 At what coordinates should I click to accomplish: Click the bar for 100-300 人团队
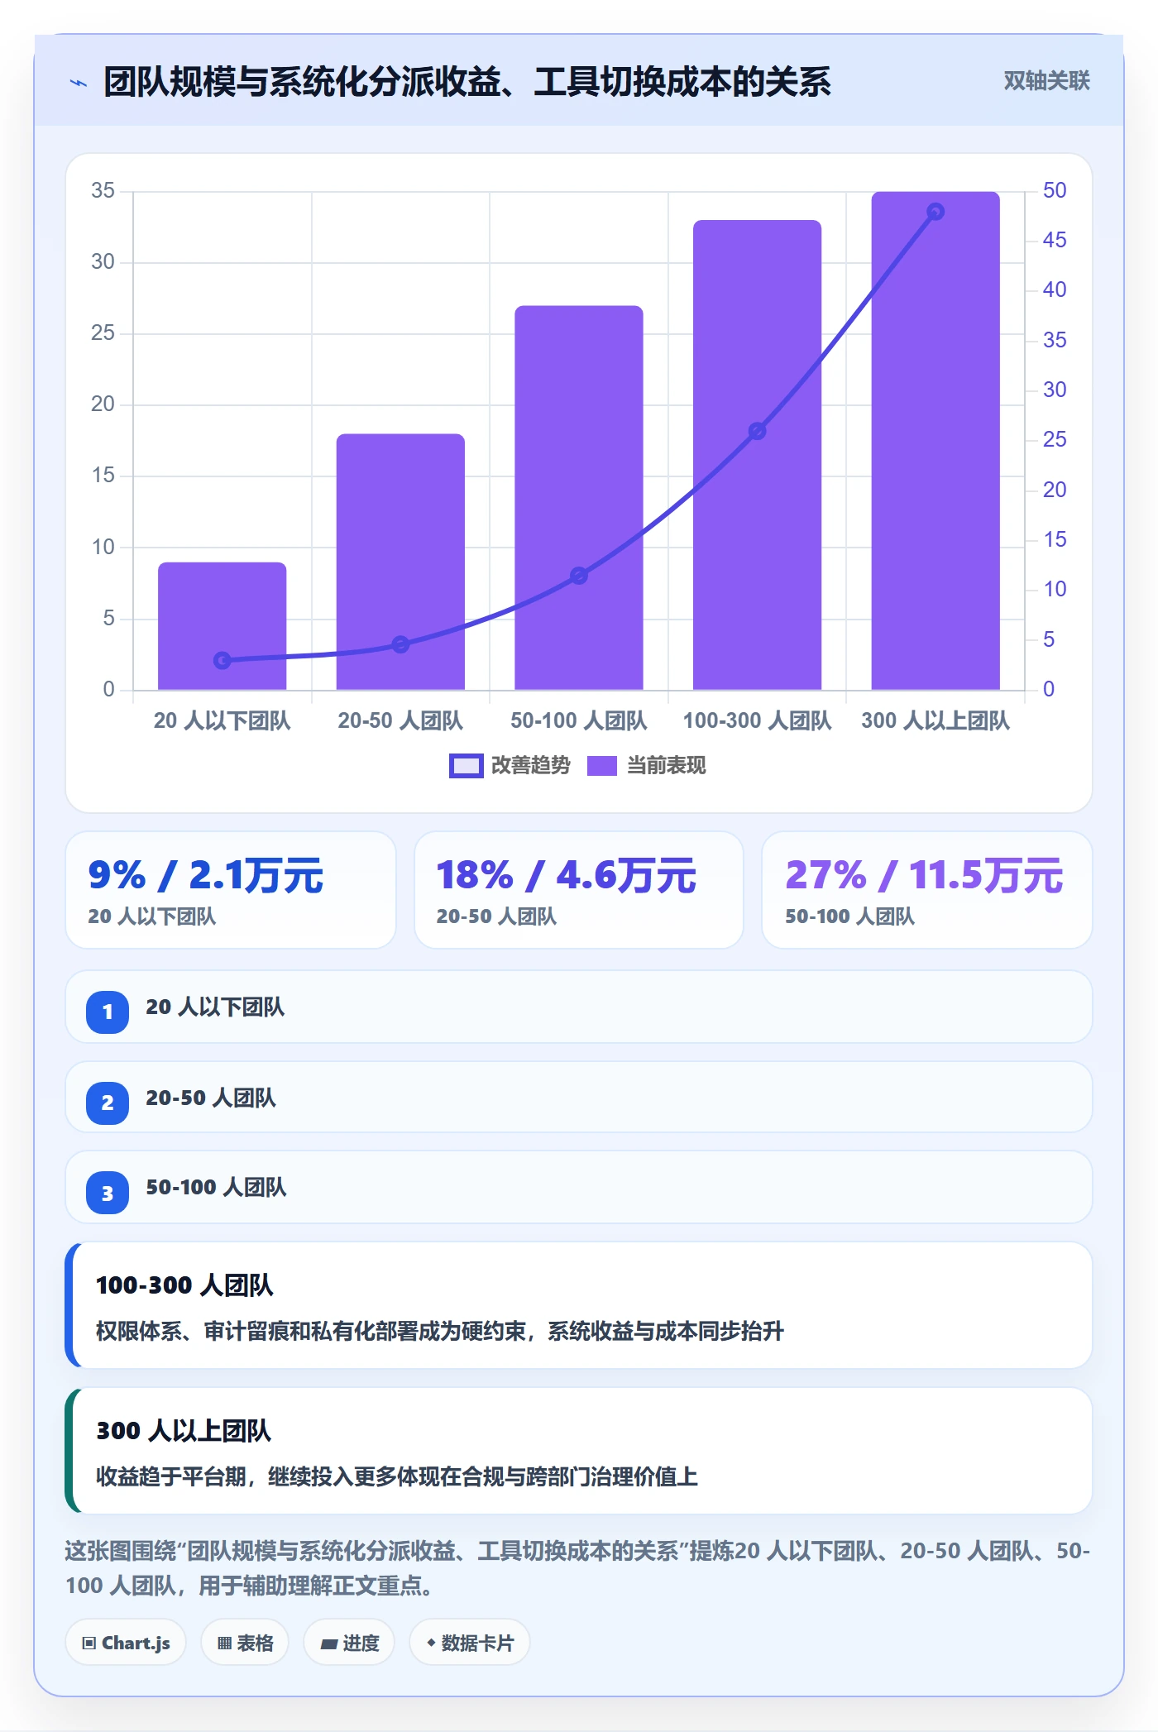pyautogui.click(x=757, y=455)
